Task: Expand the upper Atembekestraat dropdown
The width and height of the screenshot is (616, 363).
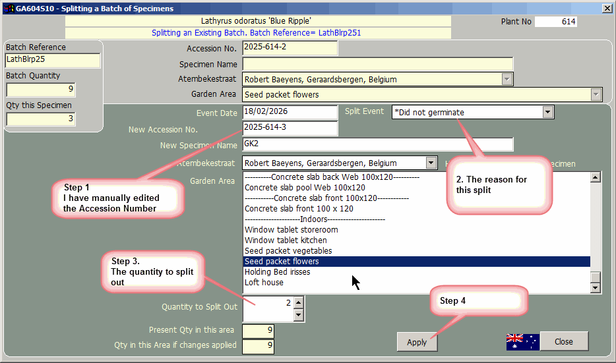Action: 507,79
